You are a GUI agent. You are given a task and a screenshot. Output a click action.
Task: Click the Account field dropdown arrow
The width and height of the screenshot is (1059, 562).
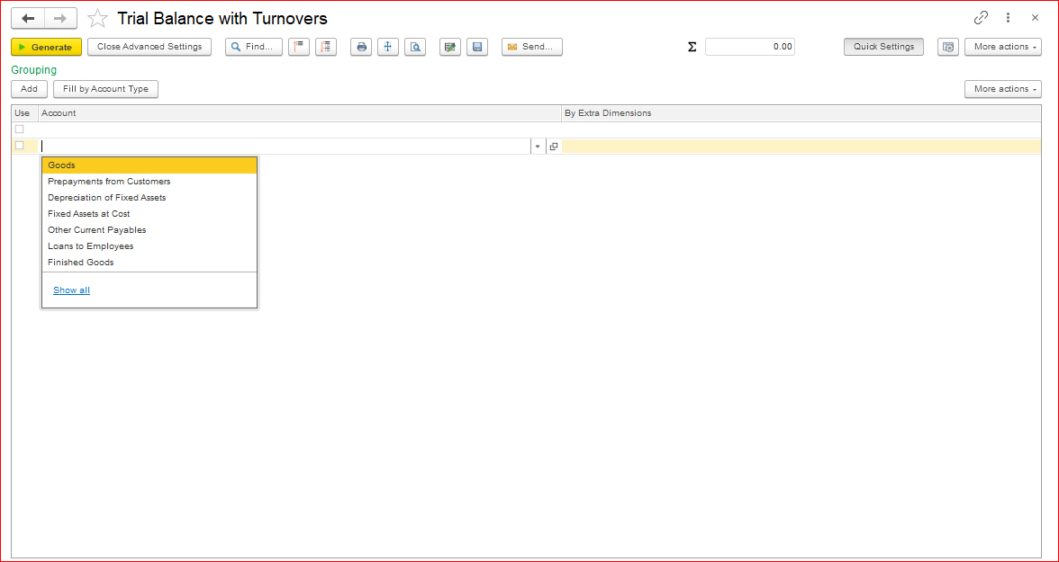(x=538, y=147)
